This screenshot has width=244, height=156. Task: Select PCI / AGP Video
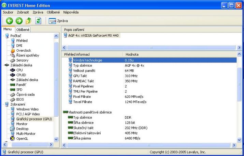click(28, 114)
